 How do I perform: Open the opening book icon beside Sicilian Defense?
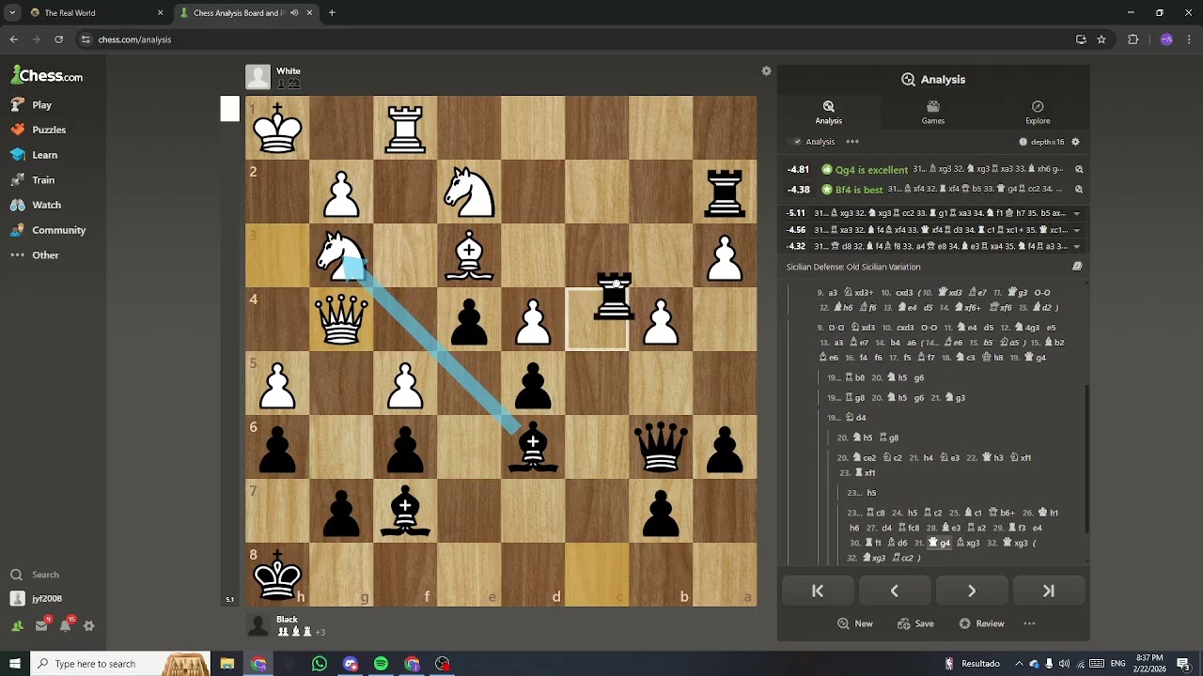click(x=1077, y=267)
